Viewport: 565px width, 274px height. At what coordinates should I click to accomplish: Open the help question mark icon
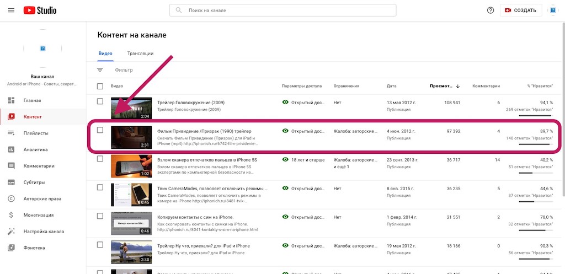coord(491,10)
